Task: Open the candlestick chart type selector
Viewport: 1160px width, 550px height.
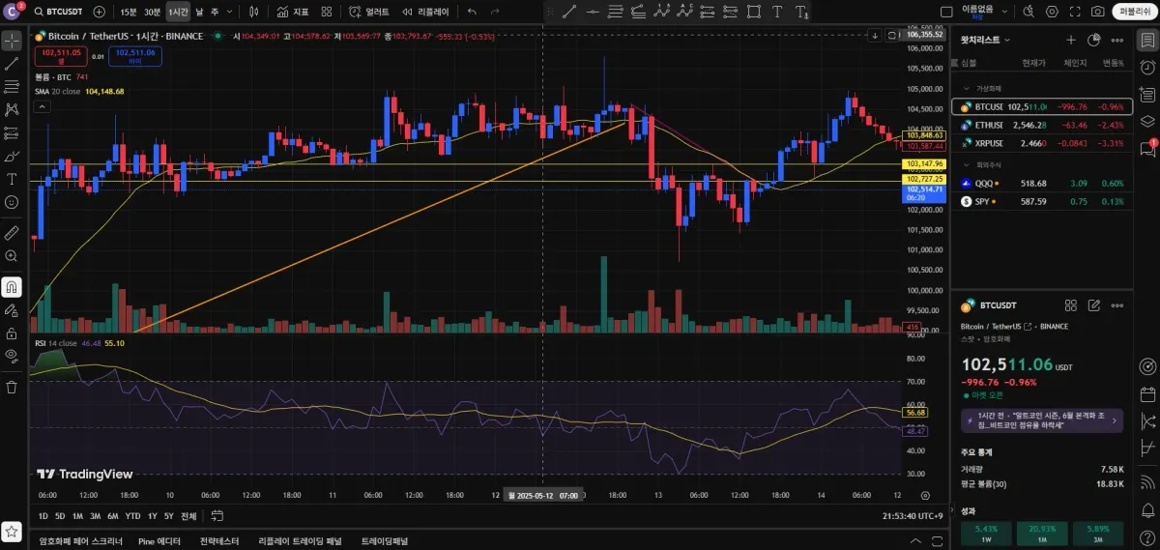Action: click(254, 12)
